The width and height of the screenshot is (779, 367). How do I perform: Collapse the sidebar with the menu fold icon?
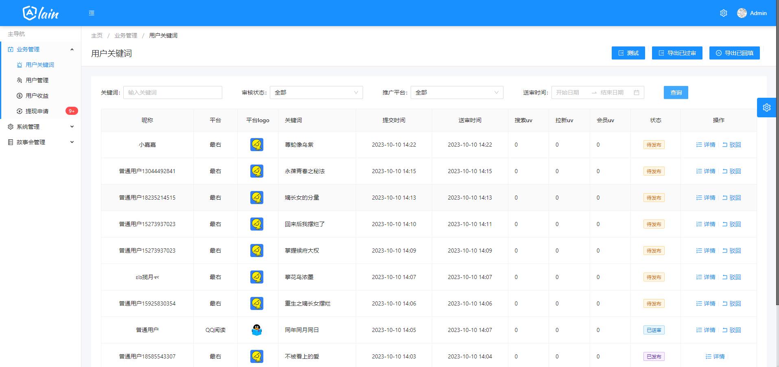point(92,13)
